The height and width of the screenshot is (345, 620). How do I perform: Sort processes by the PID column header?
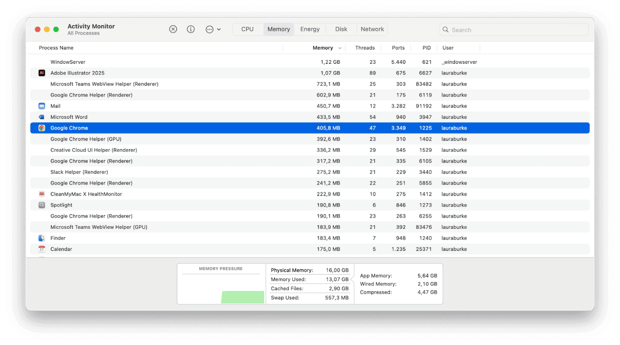pyautogui.click(x=426, y=48)
